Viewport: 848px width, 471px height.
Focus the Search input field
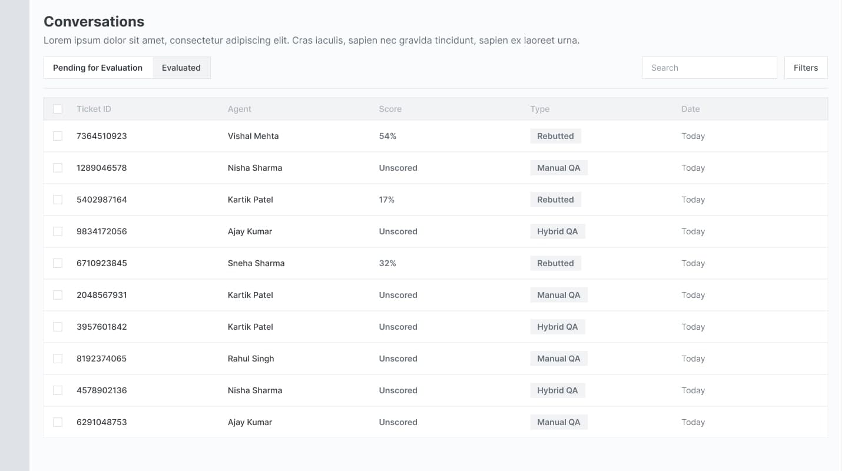coord(710,68)
